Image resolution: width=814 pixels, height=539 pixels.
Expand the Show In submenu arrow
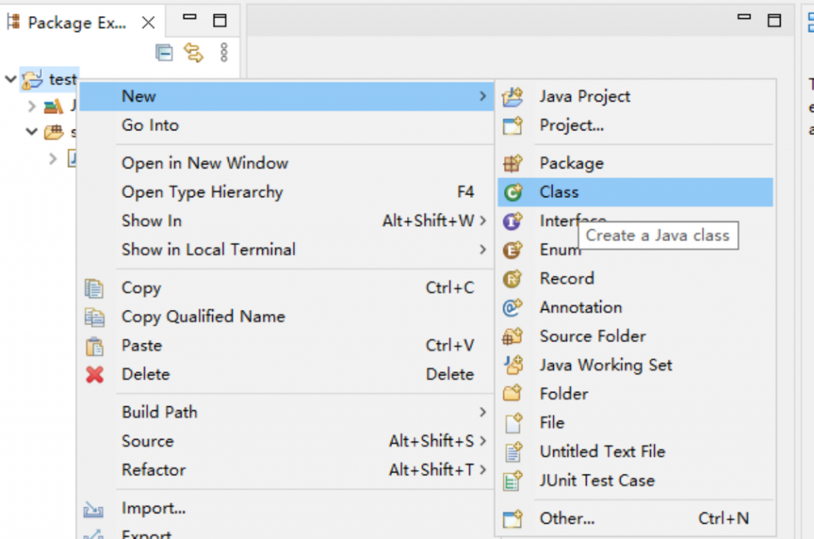coord(483,221)
